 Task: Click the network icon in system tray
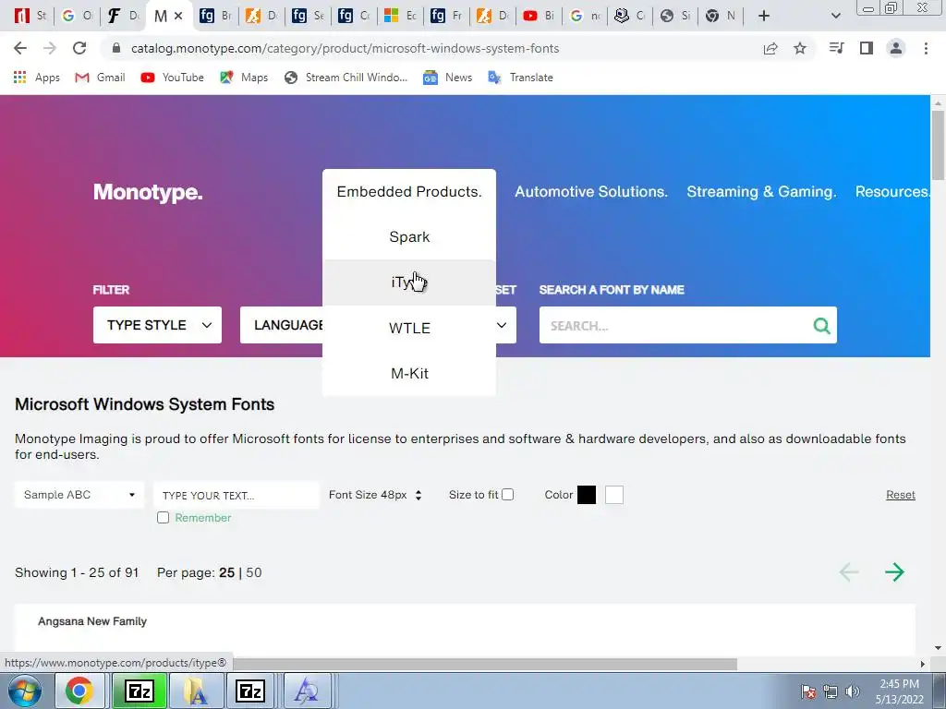[x=831, y=691]
